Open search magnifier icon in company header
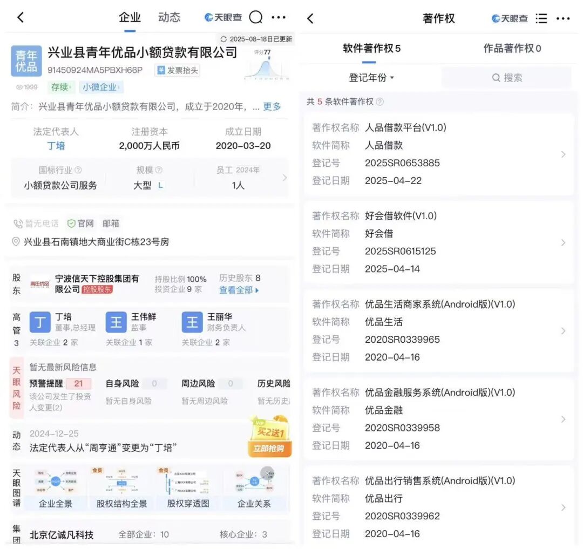The width and height of the screenshot is (583, 549). [255, 17]
